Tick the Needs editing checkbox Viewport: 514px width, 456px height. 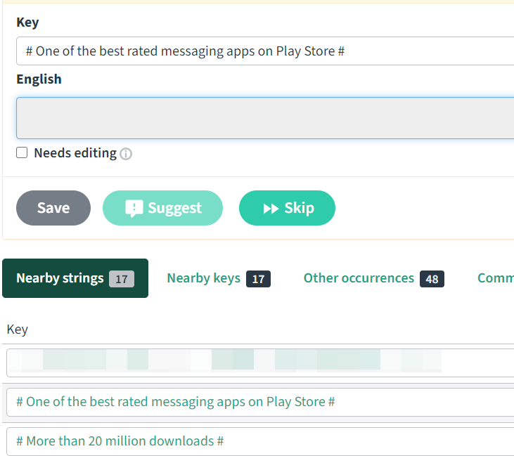coord(22,152)
